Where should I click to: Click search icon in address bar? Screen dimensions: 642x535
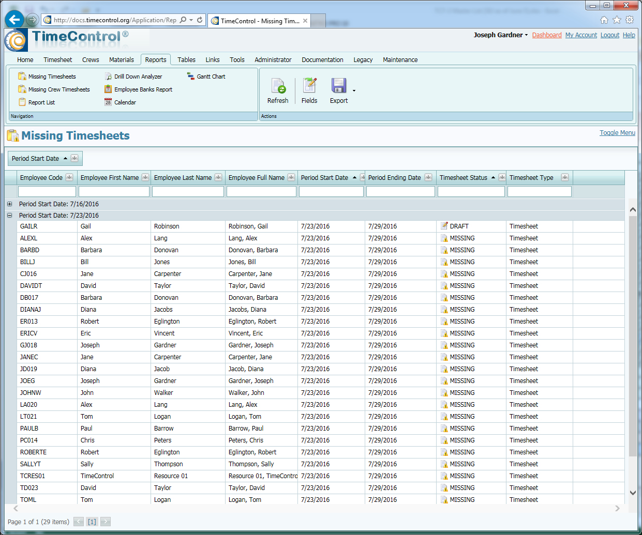tap(183, 20)
